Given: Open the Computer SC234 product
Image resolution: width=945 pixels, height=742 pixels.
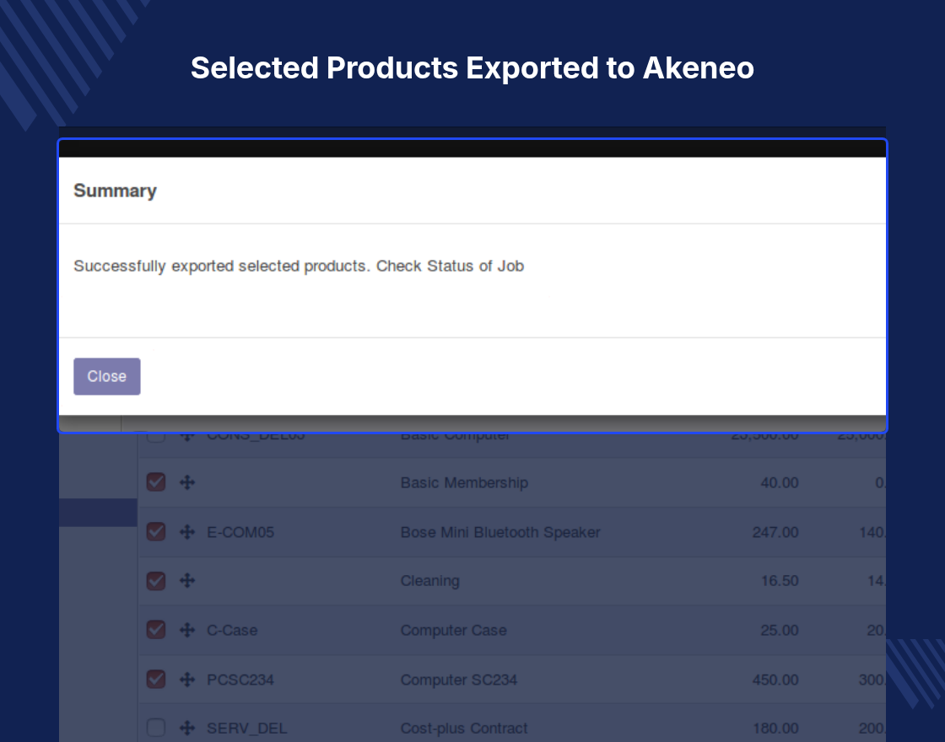Looking at the screenshot, I should pos(459,680).
